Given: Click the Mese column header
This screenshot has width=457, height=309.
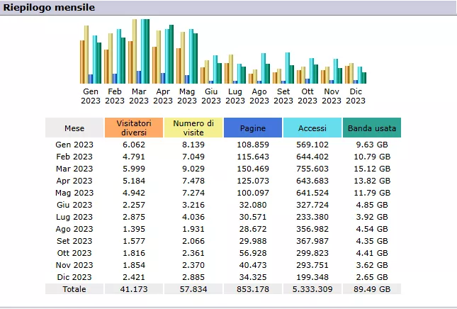Looking at the screenshot, I should [x=74, y=128].
